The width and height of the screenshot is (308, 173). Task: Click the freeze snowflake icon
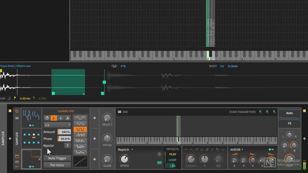coord(159,154)
